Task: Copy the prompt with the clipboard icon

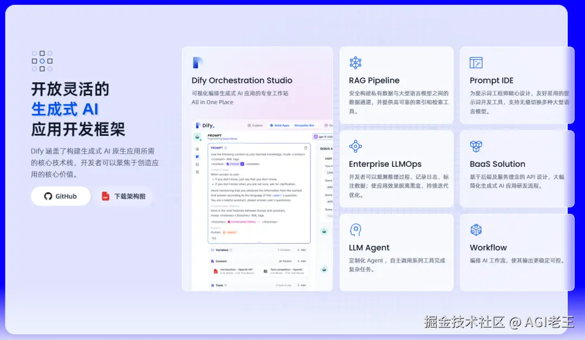Action: tap(305, 148)
